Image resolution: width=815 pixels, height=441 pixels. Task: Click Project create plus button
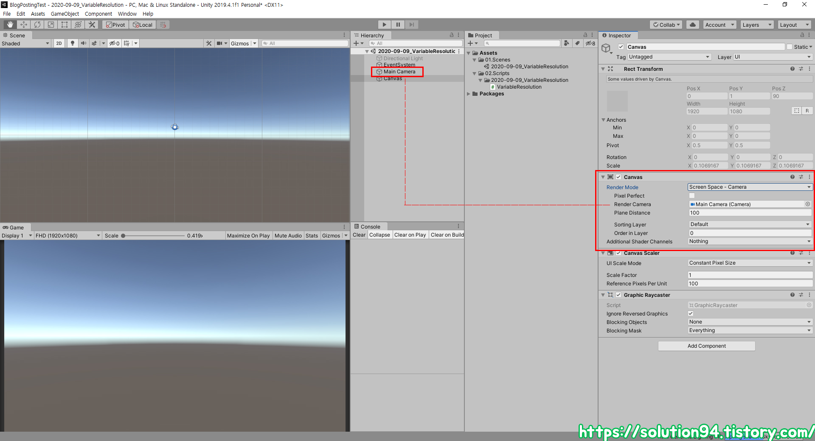[x=470, y=43]
